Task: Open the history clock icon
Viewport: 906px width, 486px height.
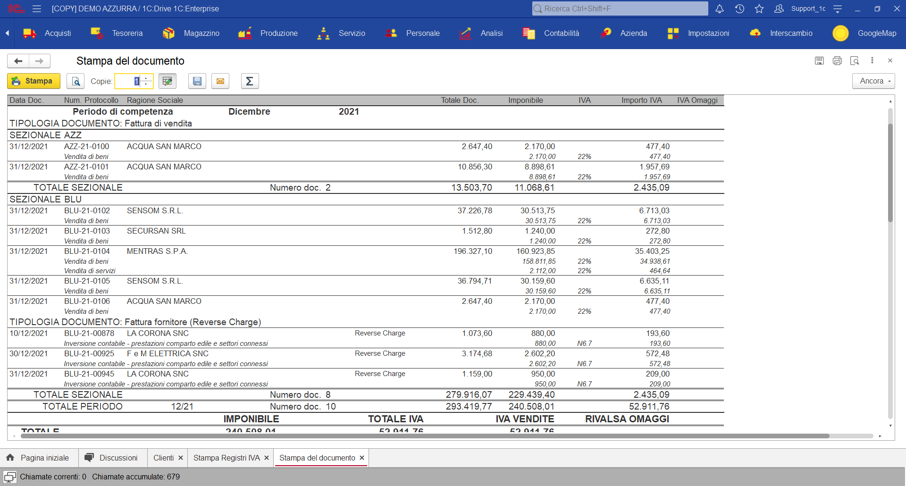Action: (739, 8)
